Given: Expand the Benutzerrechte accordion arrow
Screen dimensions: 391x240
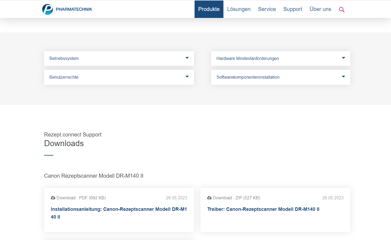Looking at the screenshot, I should (187, 77).
